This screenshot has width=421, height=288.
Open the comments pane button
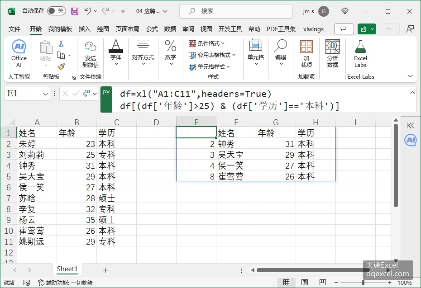point(344,29)
